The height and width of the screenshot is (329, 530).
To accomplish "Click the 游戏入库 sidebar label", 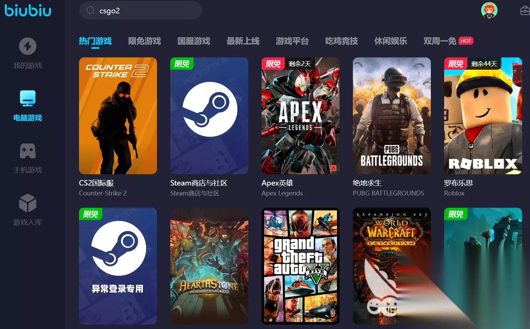I will 28,222.
